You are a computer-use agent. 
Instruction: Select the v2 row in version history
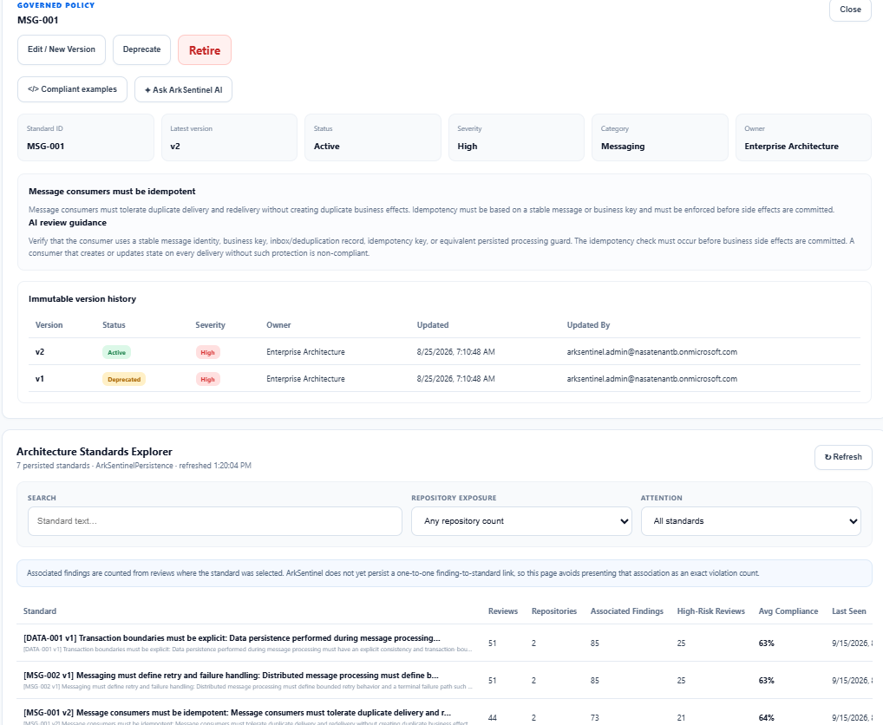point(444,352)
